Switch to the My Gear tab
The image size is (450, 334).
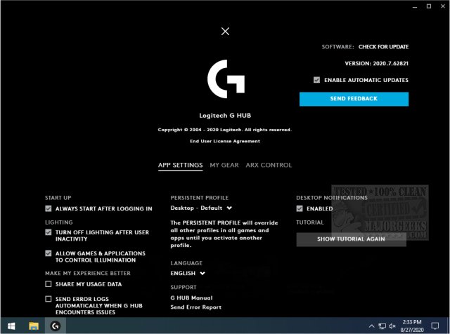pos(224,166)
